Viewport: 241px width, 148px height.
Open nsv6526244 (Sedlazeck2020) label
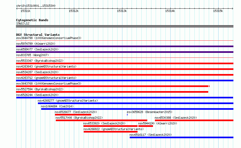(37, 95)
